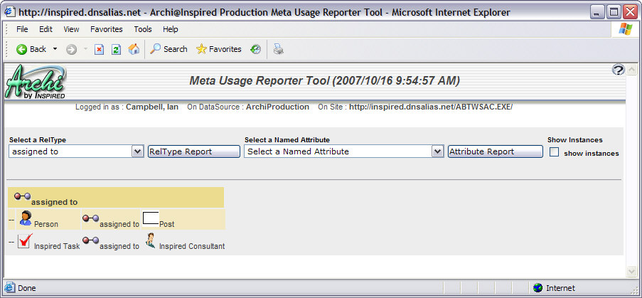642x298 pixels.
Task: Click the help question mark icon
Action: (617, 69)
